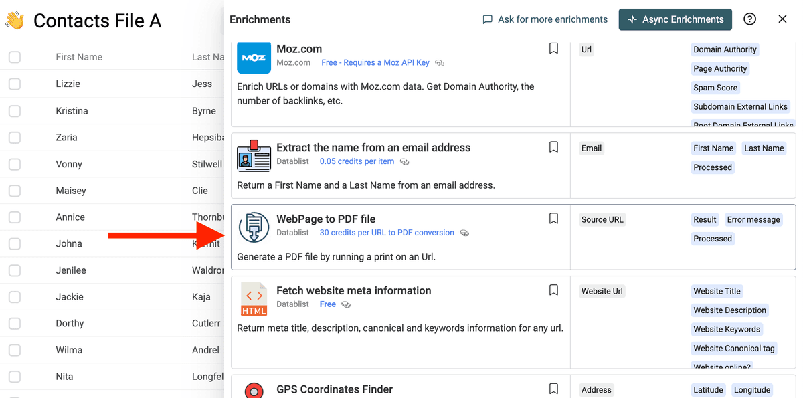Bookmark the WebPage to PDF file enrichment
This screenshot has height=398, width=803.
click(553, 219)
